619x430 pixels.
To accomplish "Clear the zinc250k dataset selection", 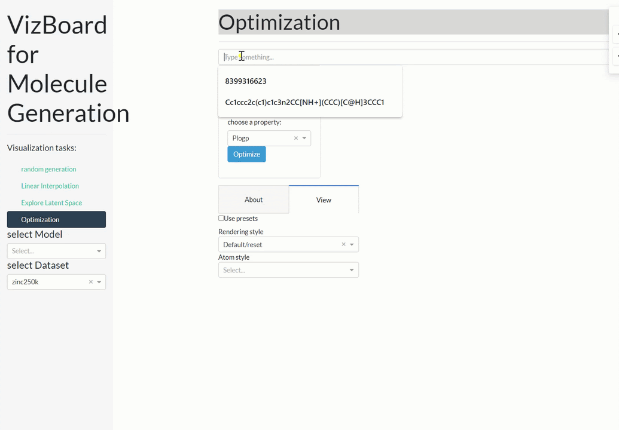I will pos(91,282).
